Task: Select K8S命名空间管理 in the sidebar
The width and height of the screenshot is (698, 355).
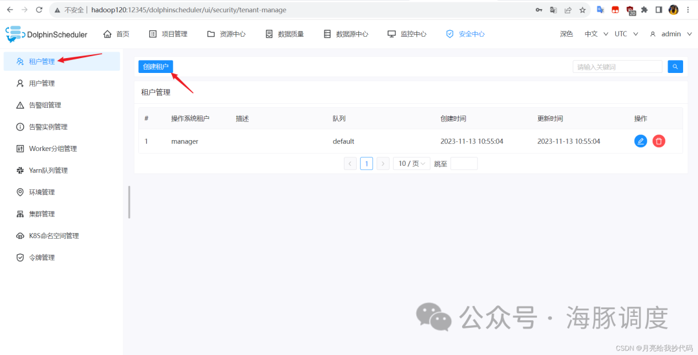Action: pos(62,236)
